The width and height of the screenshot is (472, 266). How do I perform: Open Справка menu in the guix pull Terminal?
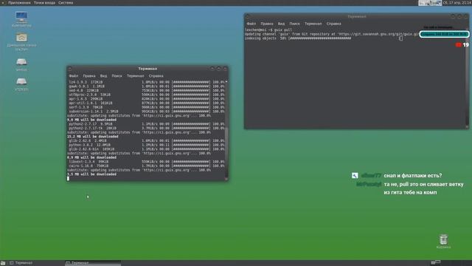coord(334,24)
